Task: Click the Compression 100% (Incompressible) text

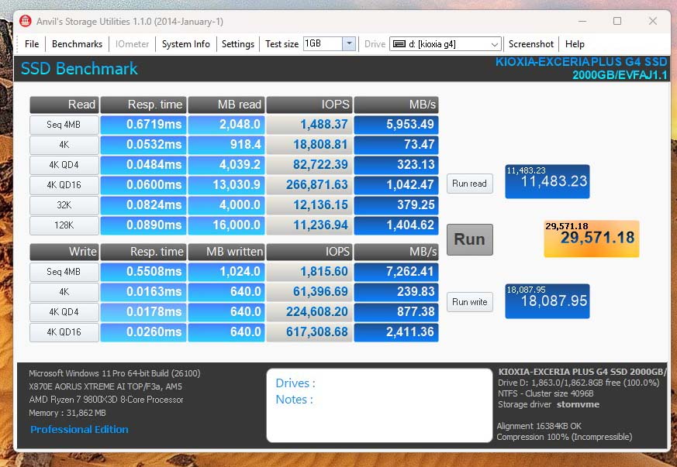Action: pos(564,437)
